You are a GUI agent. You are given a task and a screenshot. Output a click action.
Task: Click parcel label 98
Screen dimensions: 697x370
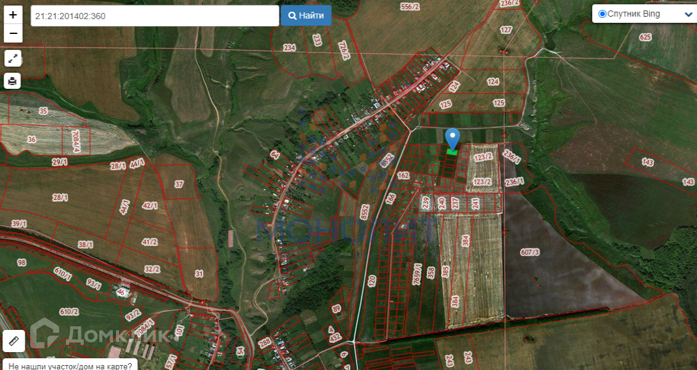pyautogui.click(x=22, y=263)
